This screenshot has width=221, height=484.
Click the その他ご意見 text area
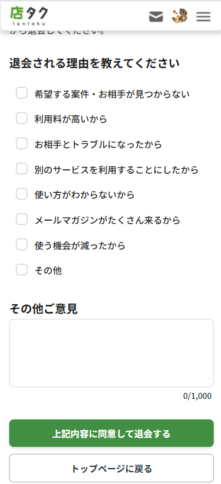tap(111, 353)
